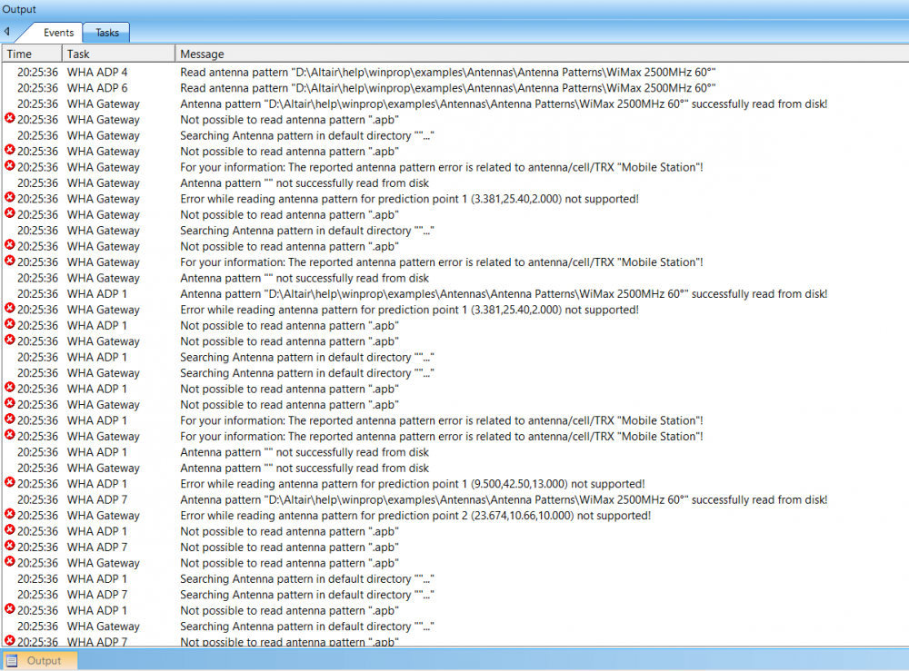Select the 'WHA ADP 4' task cell
This screenshot has width=909, height=671.
click(x=97, y=73)
